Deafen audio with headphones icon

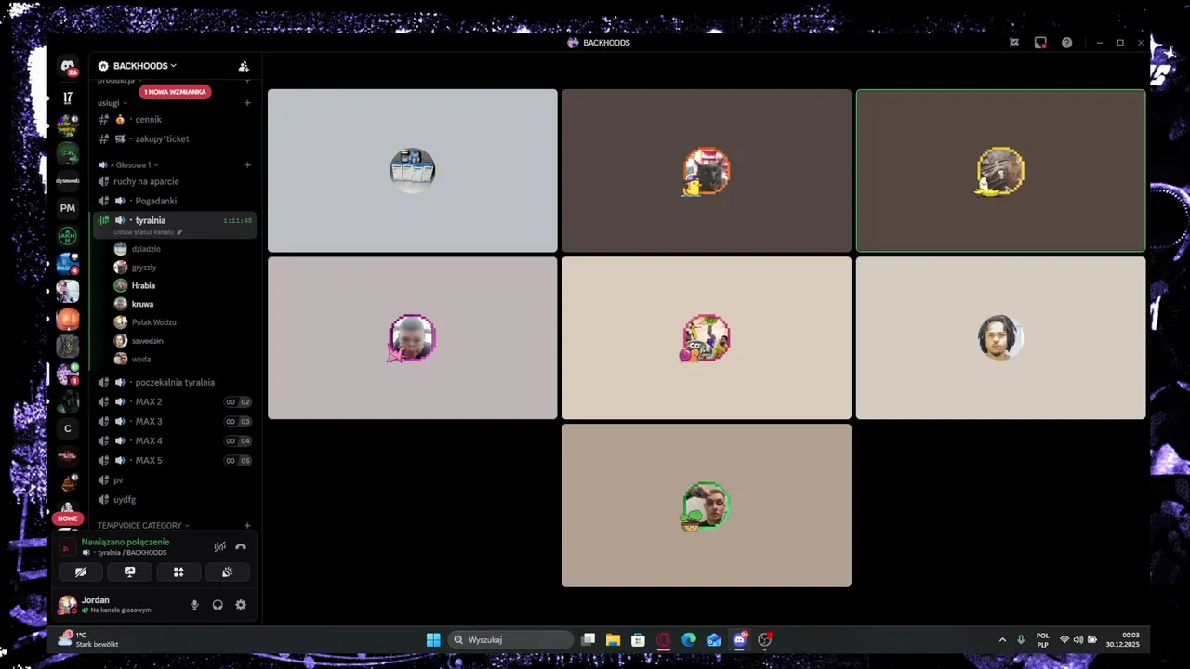click(x=218, y=605)
